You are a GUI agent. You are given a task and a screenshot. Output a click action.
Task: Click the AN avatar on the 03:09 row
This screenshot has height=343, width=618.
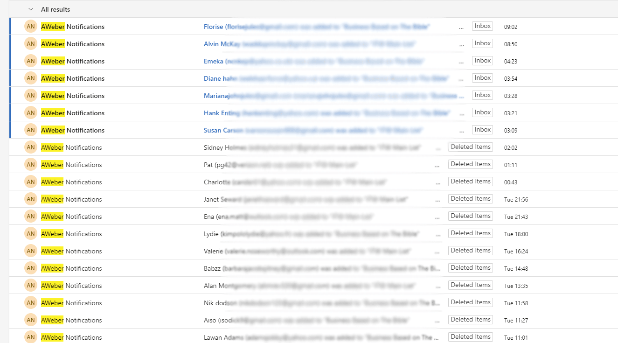(31, 130)
